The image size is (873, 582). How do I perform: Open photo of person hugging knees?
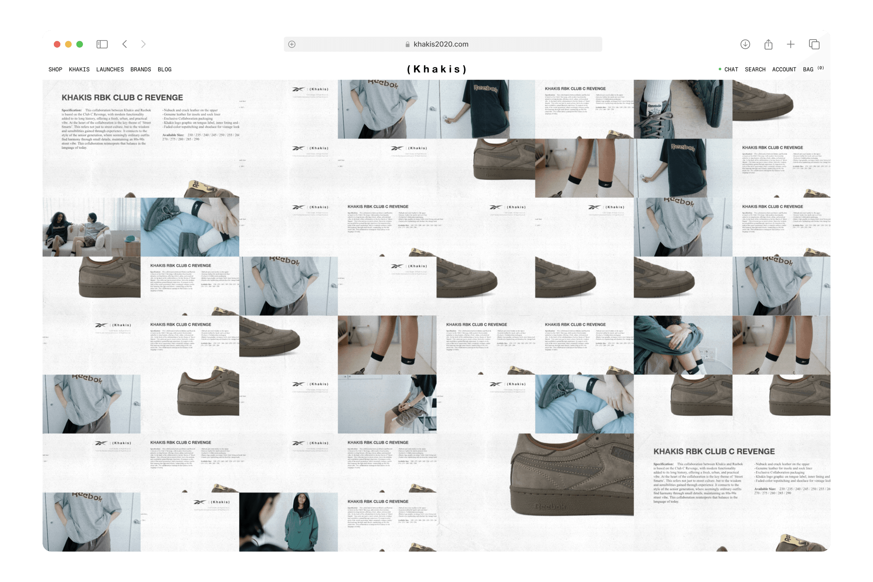pyautogui.click(x=683, y=345)
